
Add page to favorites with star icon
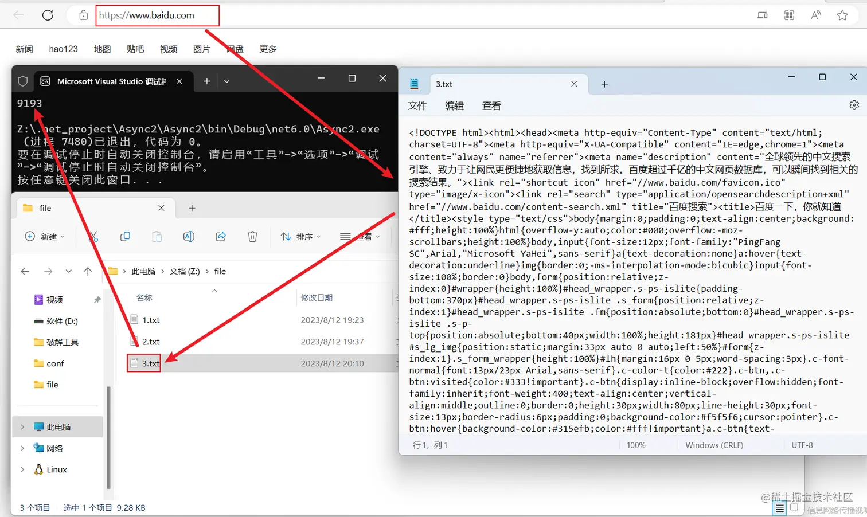point(842,15)
